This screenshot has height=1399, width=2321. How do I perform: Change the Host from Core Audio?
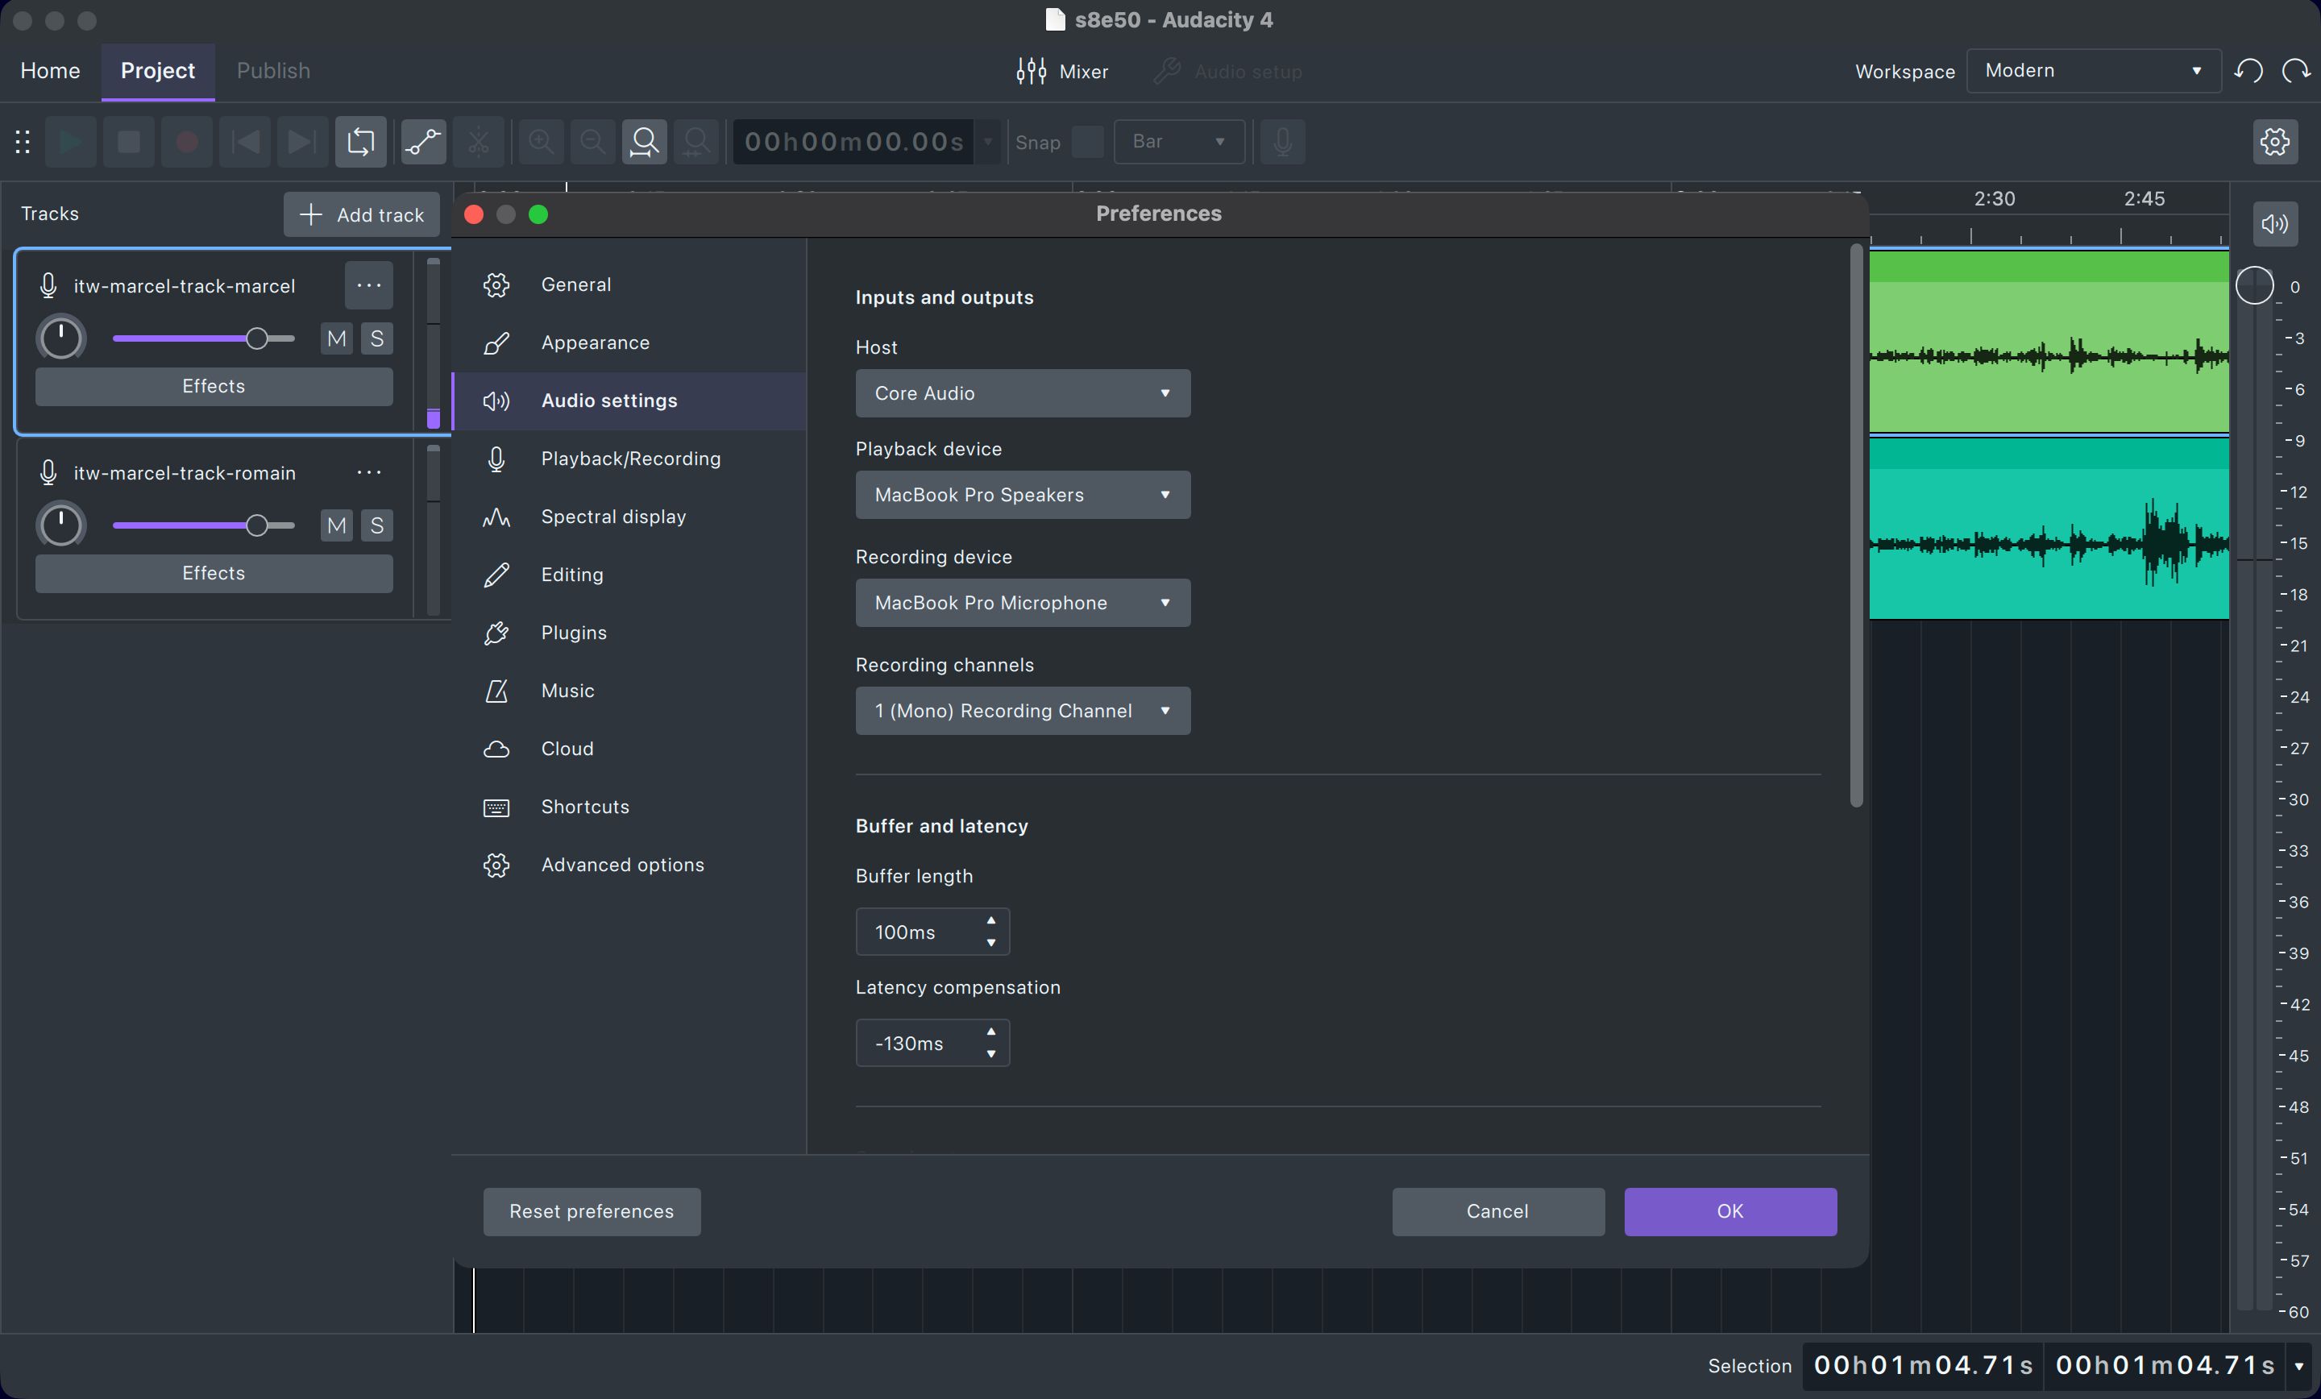coord(1022,394)
